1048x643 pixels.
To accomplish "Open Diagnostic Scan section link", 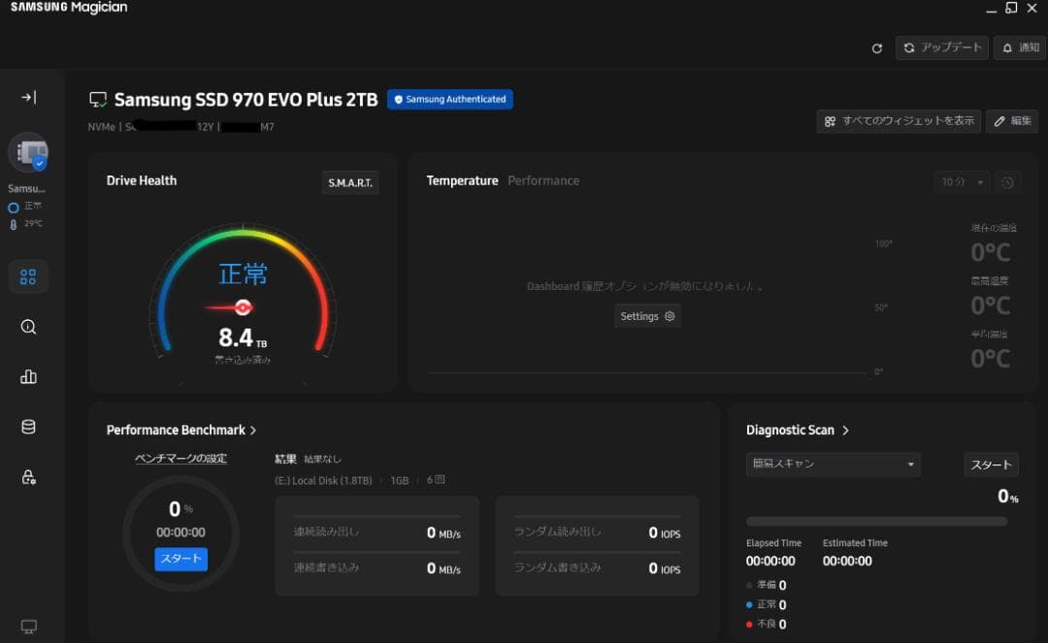I will point(797,430).
